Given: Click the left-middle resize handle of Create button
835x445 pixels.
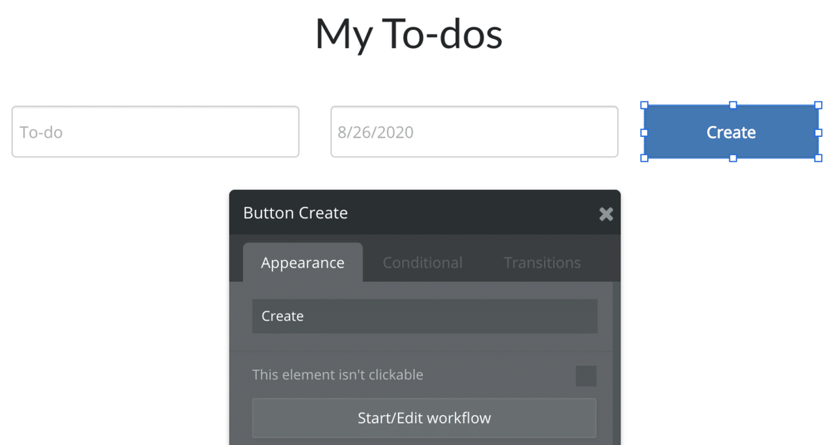Looking at the screenshot, I should point(644,132).
